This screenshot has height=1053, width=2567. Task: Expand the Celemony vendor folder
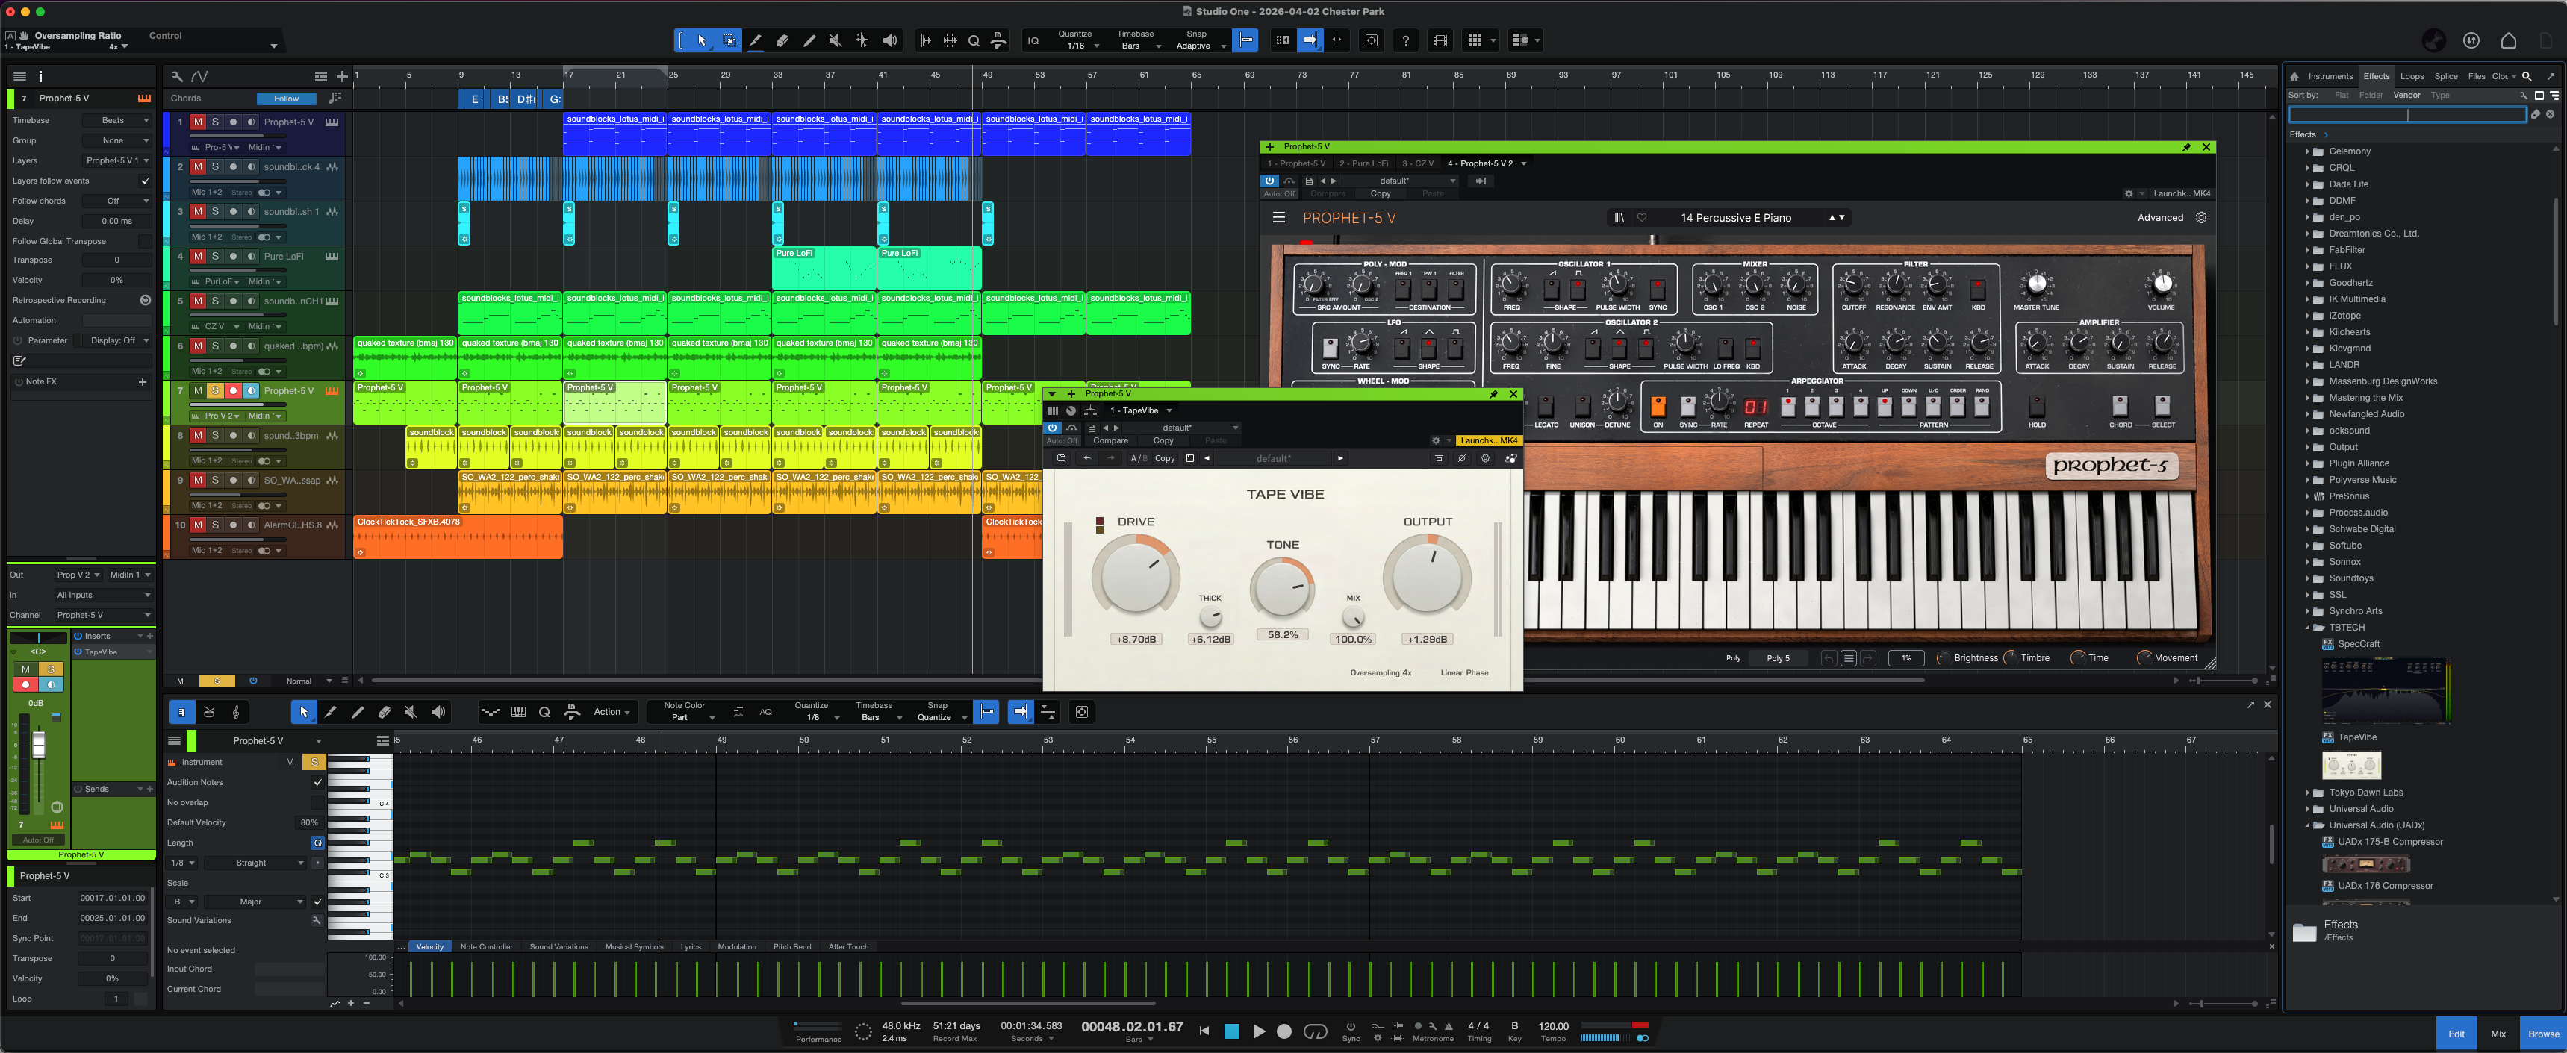pyautogui.click(x=2307, y=152)
